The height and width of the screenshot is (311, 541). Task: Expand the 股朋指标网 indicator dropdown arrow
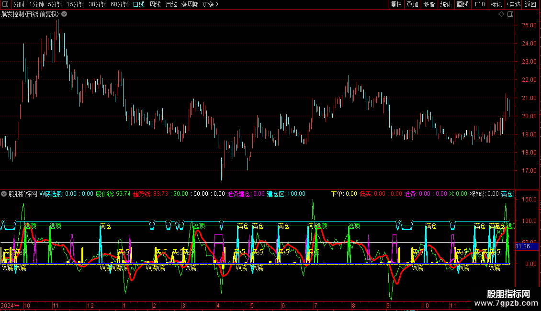4,194
